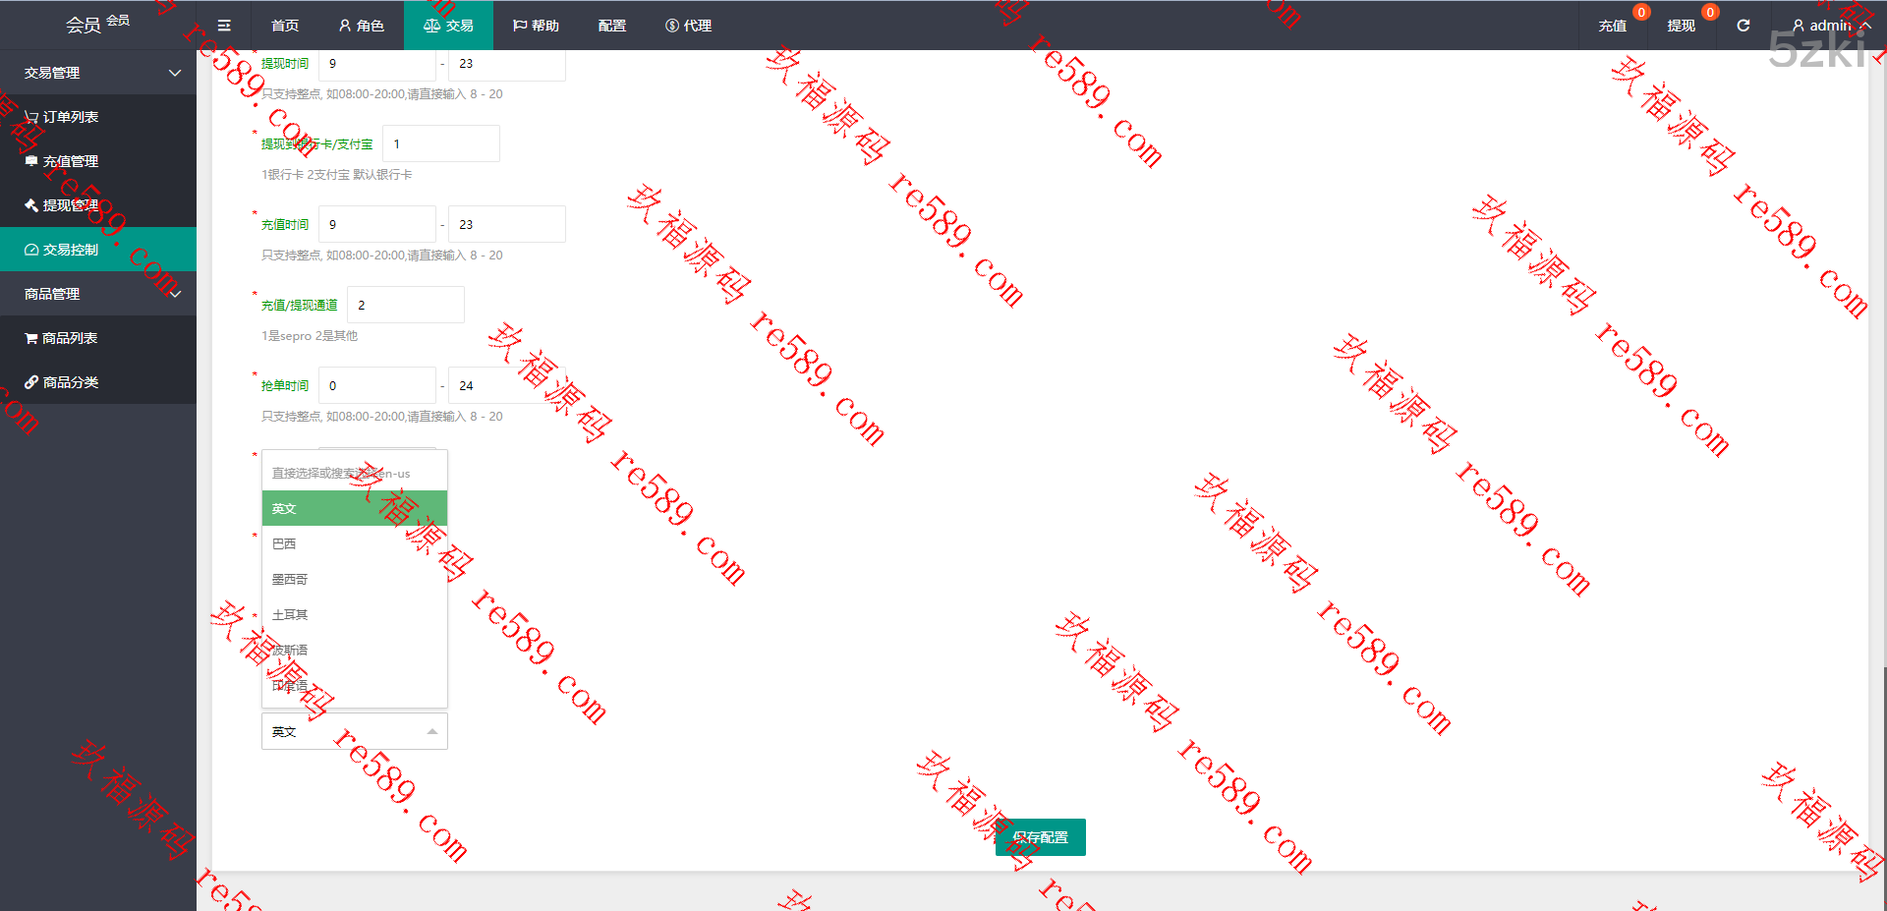This screenshot has width=1887, height=911.
Task: Click the refresh icon in top bar
Action: click(1743, 26)
